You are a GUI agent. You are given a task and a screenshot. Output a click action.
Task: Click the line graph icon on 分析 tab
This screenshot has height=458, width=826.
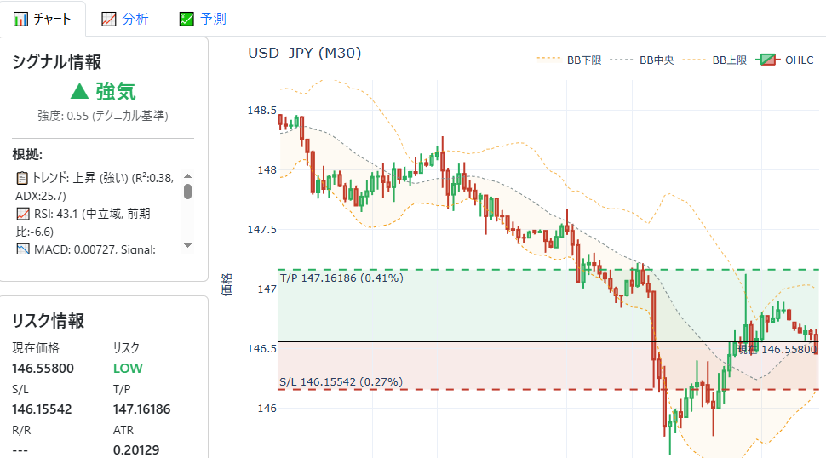(108, 19)
